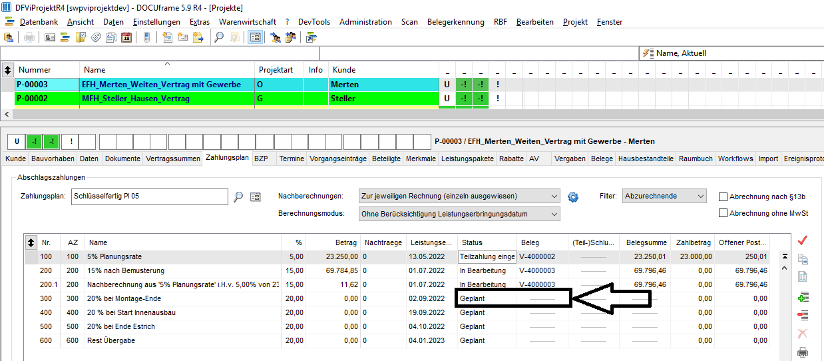The image size is (824, 361).
Task: Click the Zahlungsplan input field
Action: tap(150, 196)
